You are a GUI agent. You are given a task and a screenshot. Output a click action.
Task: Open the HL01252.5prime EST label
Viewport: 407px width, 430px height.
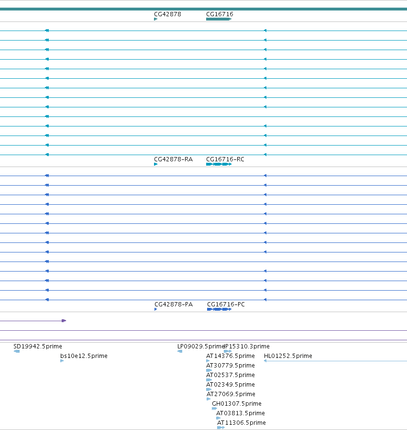pyautogui.click(x=288, y=356)
